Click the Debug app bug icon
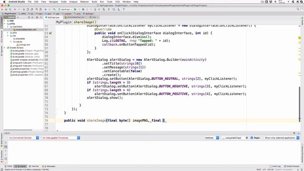The image size is (304, 171). coord(83,9)
